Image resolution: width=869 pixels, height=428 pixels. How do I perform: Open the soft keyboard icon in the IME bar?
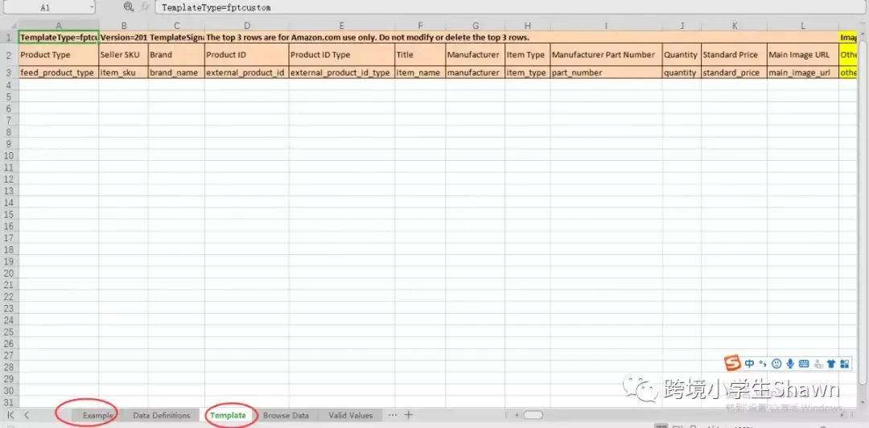pyautogui.click(x=804, y=364)
